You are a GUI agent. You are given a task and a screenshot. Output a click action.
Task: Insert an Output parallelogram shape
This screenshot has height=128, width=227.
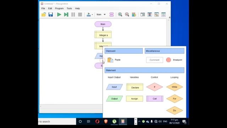[114, 99]
